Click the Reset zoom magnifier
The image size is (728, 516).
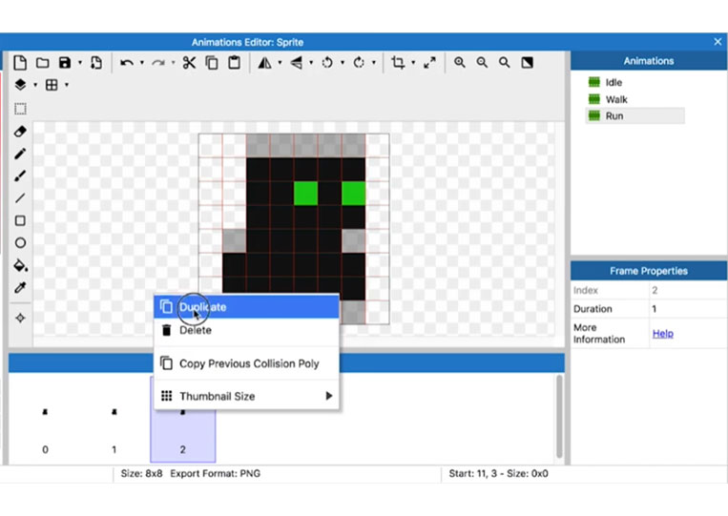click(x=504, y=62)
